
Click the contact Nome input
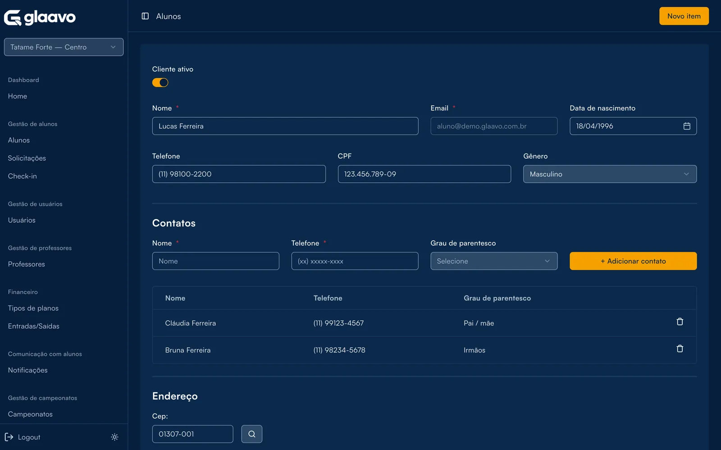[x=216, y=261]
